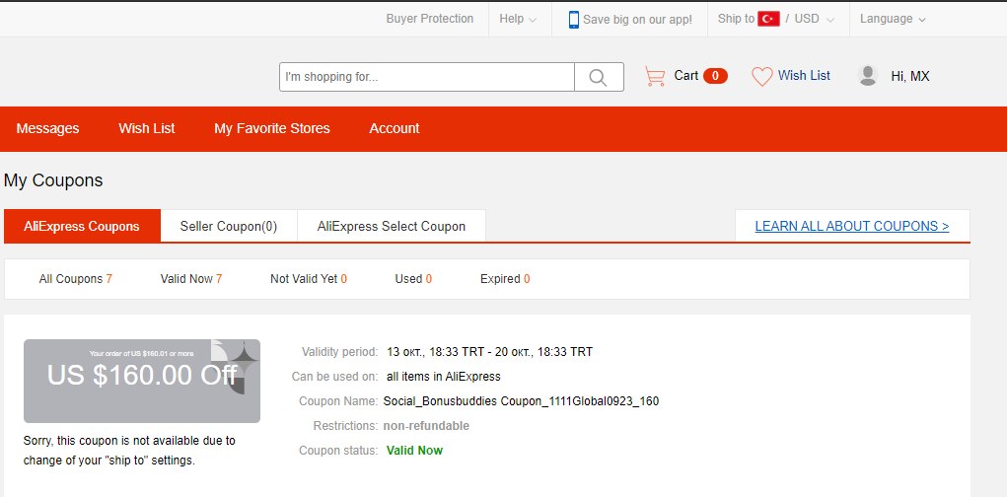
Task: Click the coupon not available notice
Action: pyautogui.click(x=130, y=451)
